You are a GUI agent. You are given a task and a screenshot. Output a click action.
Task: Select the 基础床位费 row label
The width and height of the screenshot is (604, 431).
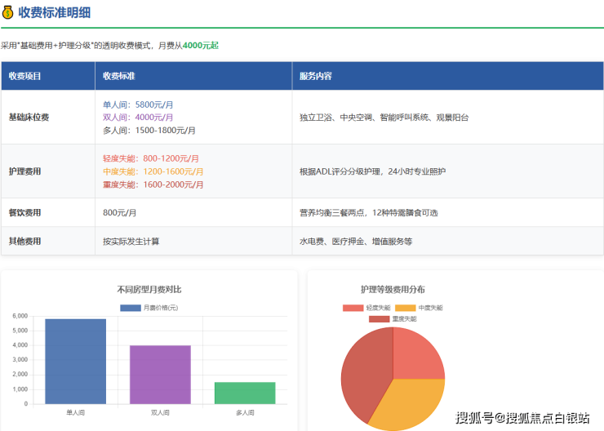click(29, 118)
